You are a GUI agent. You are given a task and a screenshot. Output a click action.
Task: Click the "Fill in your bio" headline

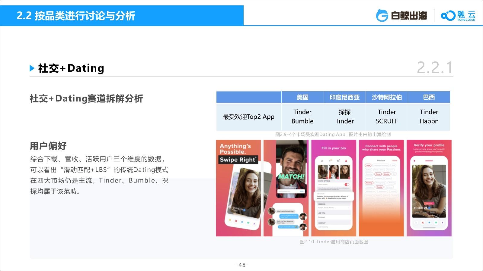point(334,148)
